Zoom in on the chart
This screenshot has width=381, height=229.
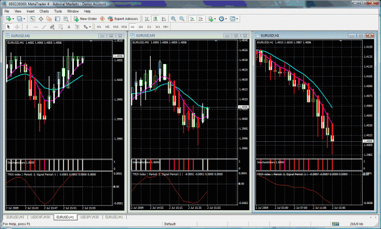173,19
